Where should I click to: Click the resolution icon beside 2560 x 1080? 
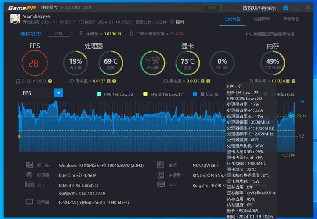(18, 81)
